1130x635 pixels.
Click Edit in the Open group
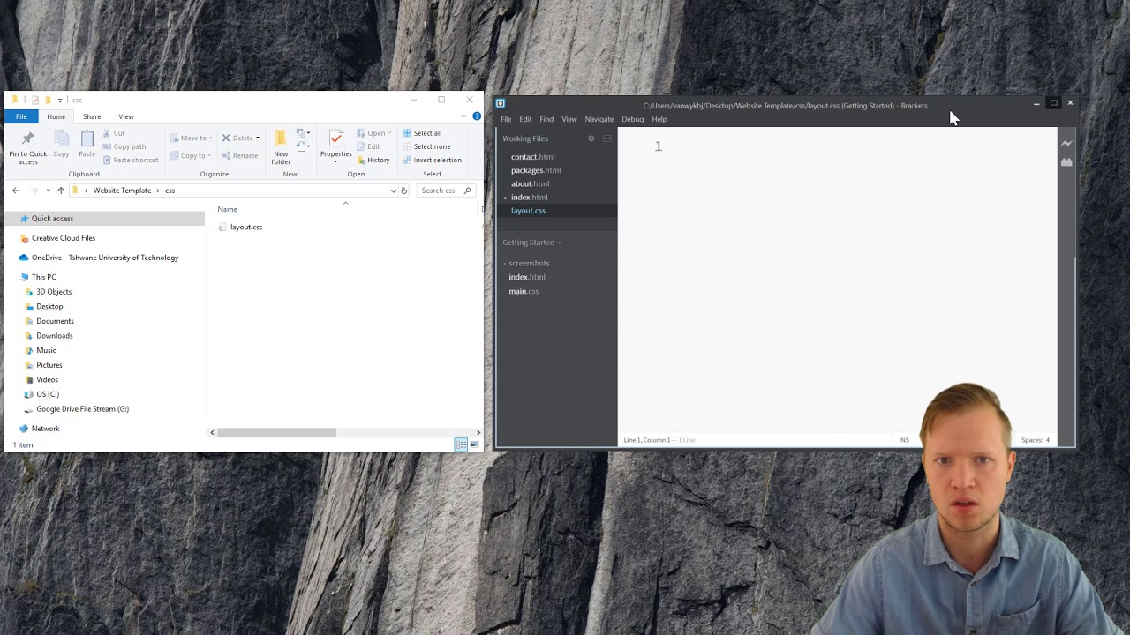coord(369,146)
